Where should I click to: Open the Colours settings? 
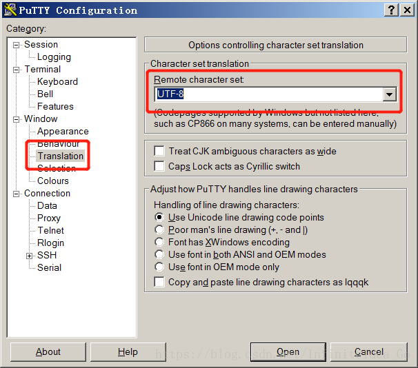53,181
